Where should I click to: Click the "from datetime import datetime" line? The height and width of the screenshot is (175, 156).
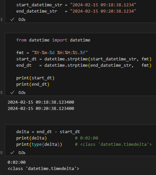[x=53, y=40]
